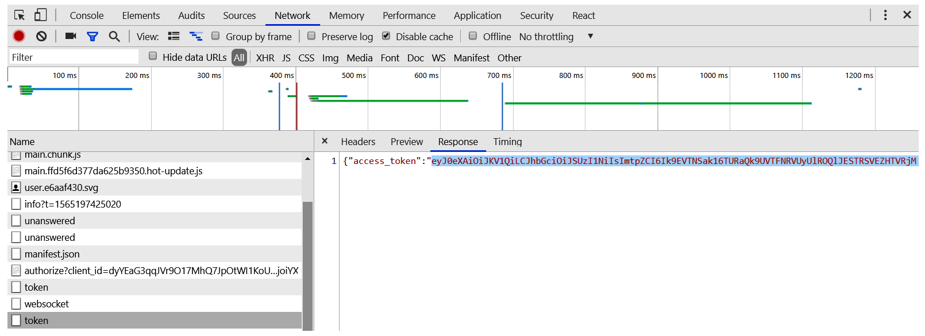Uncheck the Disable cache checkbox
This screenshot has height=336, width=925.
click(x=386, y=36)
